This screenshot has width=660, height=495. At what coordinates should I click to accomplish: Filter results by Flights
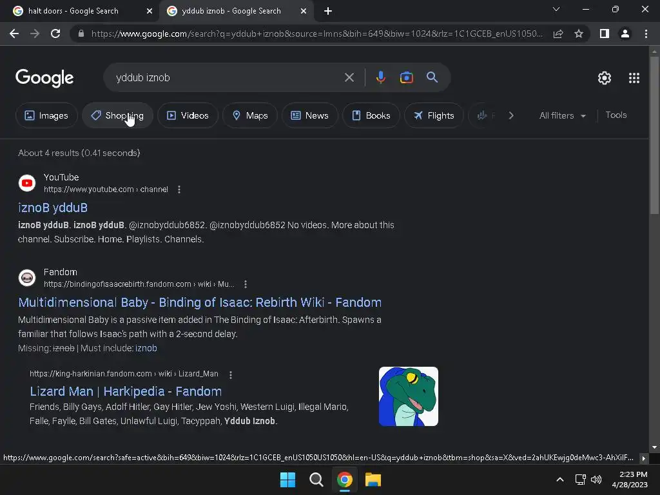coord(434,115)
